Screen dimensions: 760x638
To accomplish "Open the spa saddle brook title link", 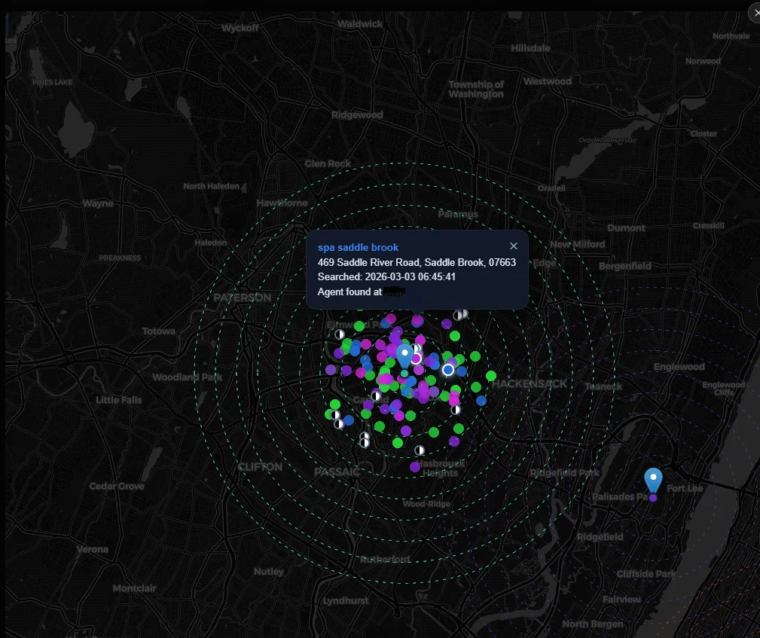I will (358, 247).
